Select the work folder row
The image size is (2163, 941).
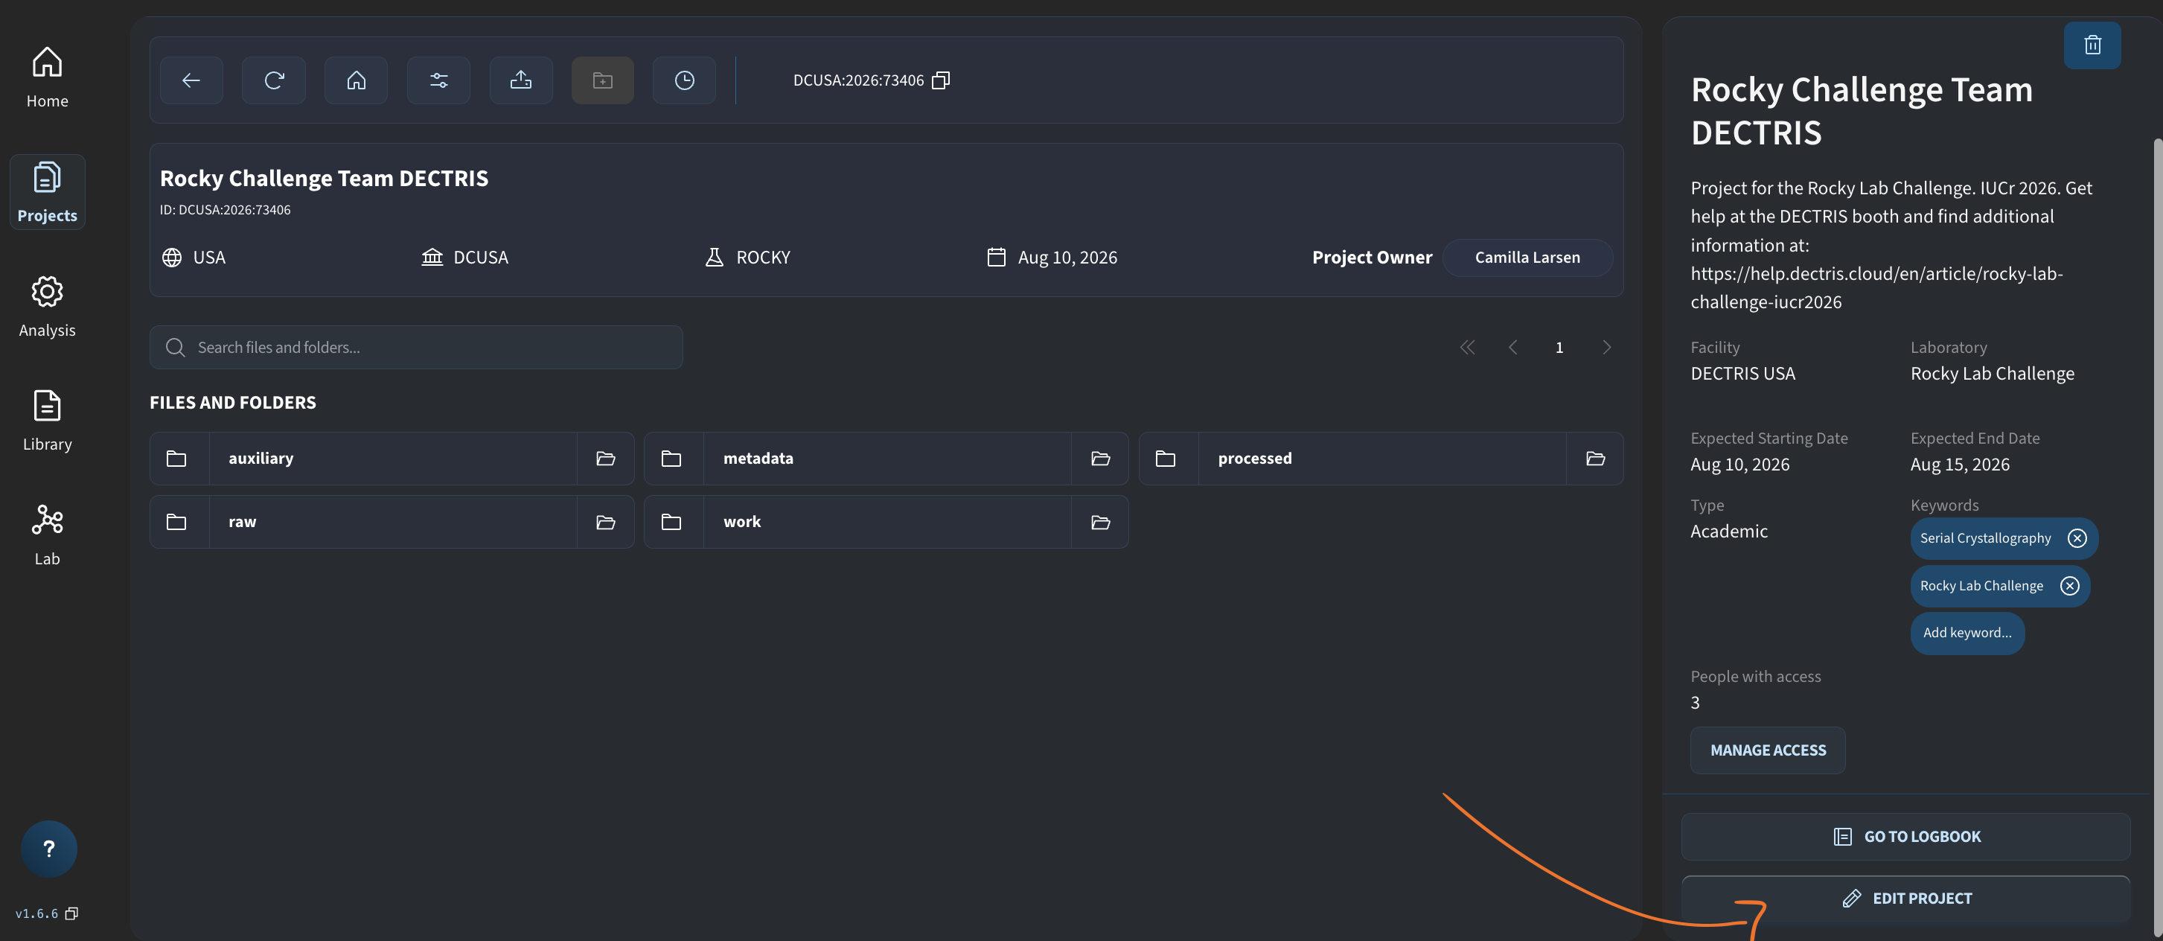pos(886,522)
